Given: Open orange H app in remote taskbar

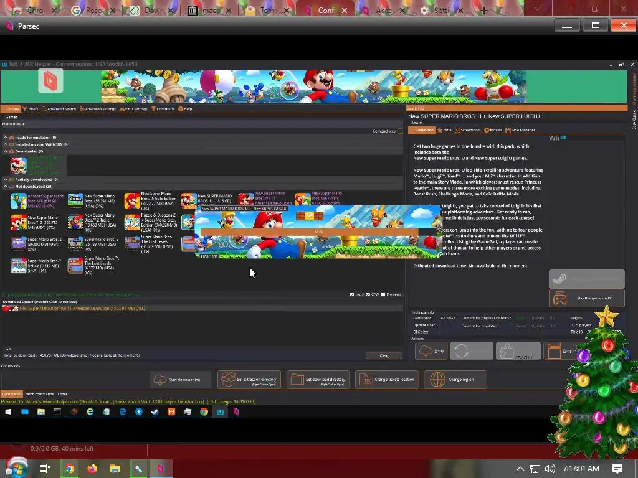Looking at the screenshot, I should point(171,412).
